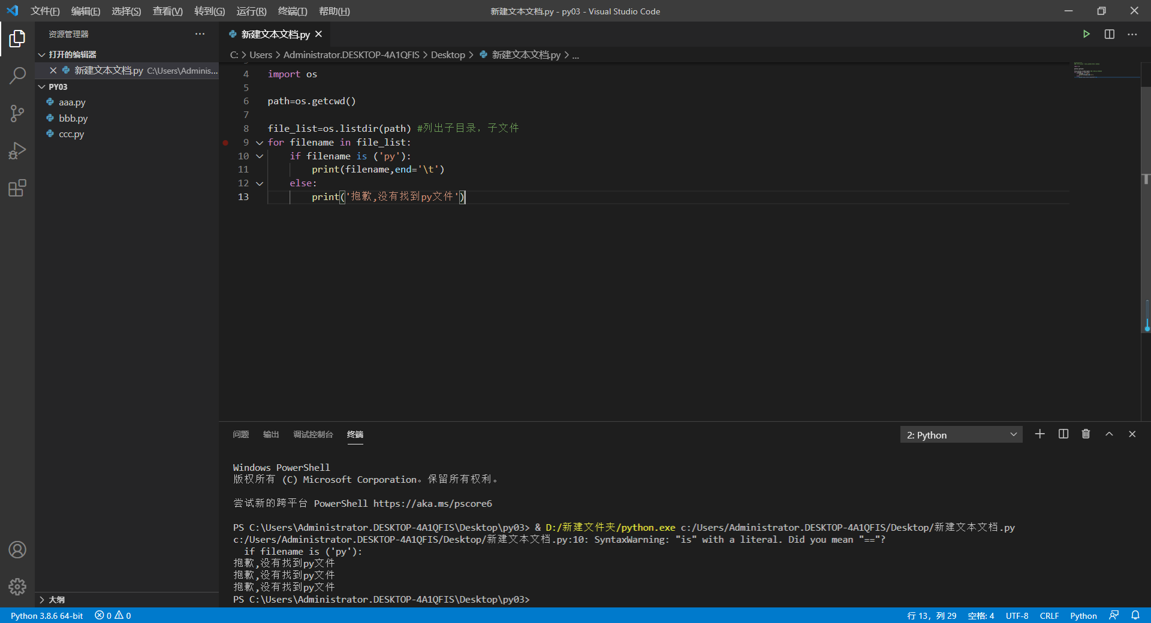This screenshot has height=623, width=1151.
Task: Click Desktop in the breadcrumb path
Action: coord(448,55)
